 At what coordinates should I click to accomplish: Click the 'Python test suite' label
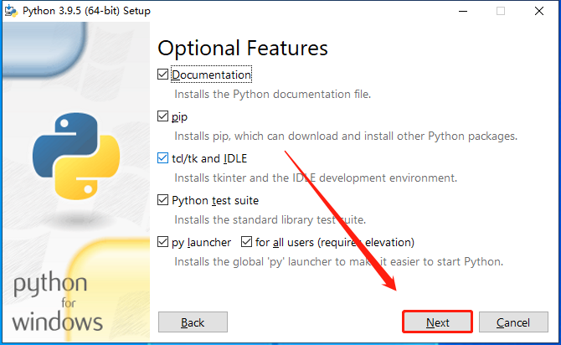[215, 200]
